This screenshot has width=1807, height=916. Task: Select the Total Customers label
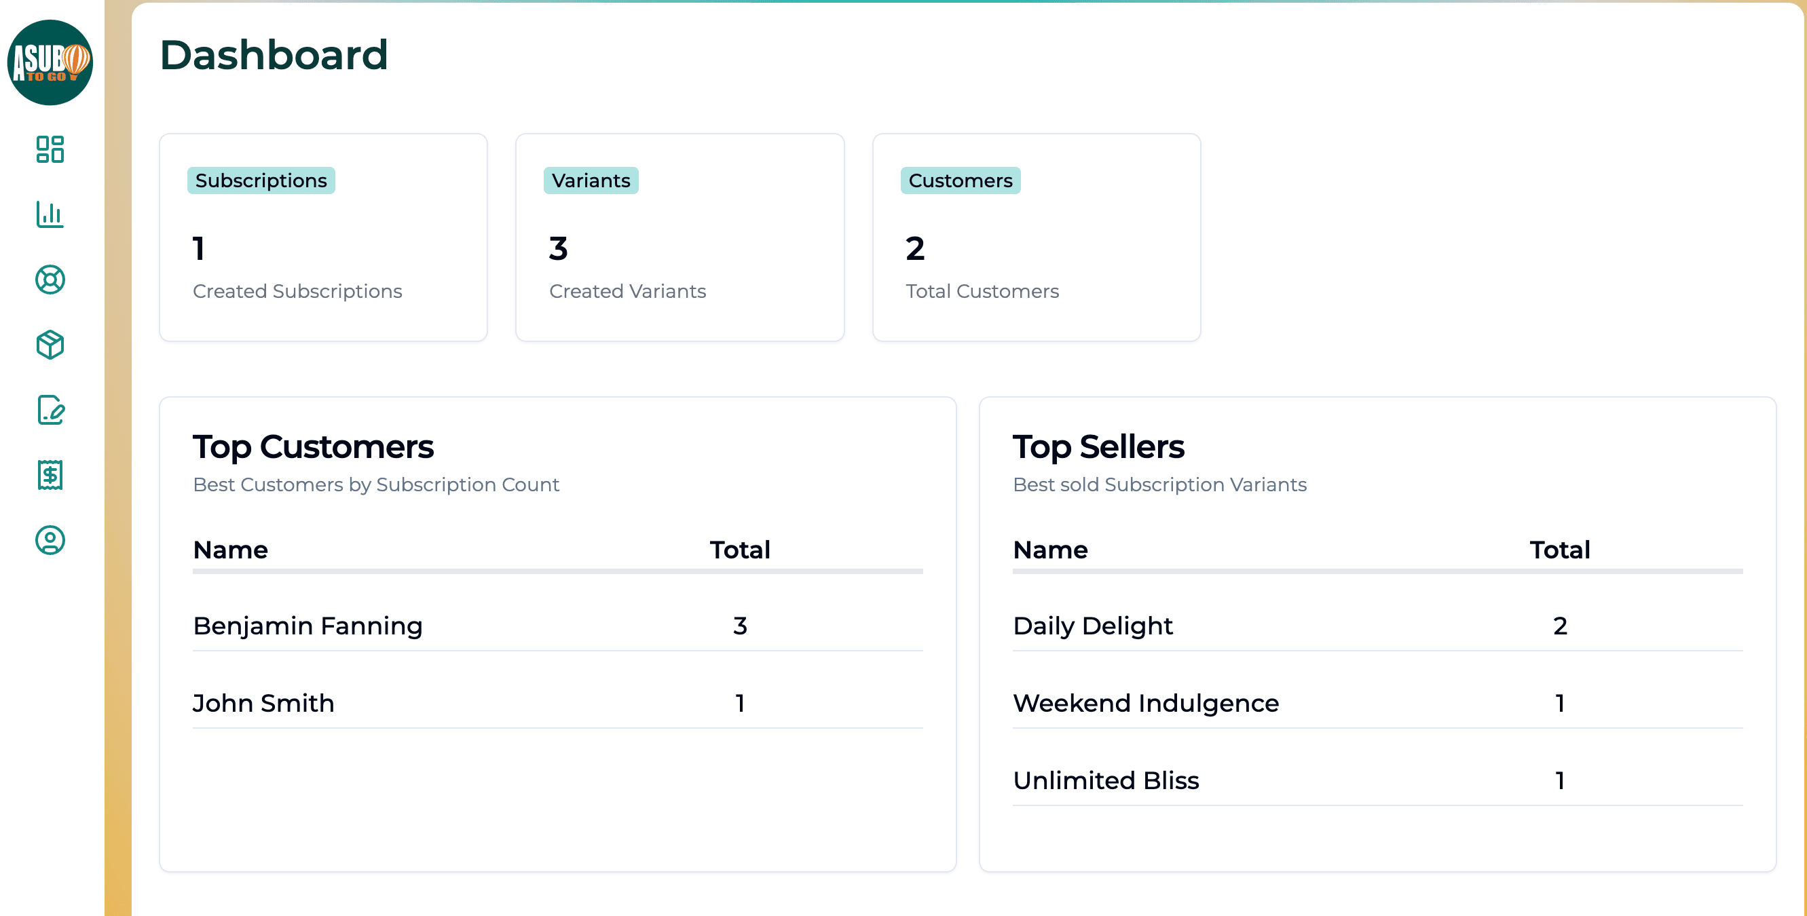982,291
